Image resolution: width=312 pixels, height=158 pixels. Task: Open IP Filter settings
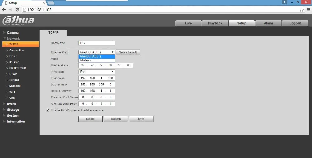click(14, 62)
